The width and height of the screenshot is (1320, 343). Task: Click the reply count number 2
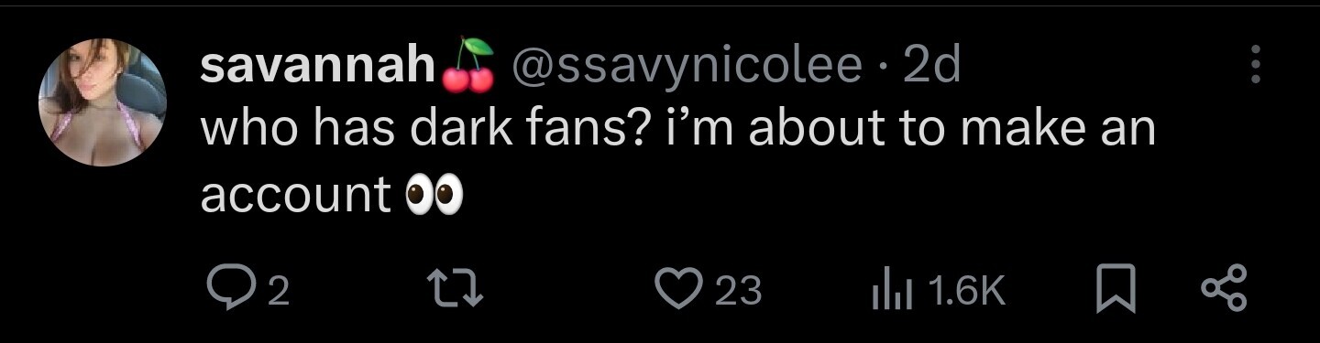(279, 293)
